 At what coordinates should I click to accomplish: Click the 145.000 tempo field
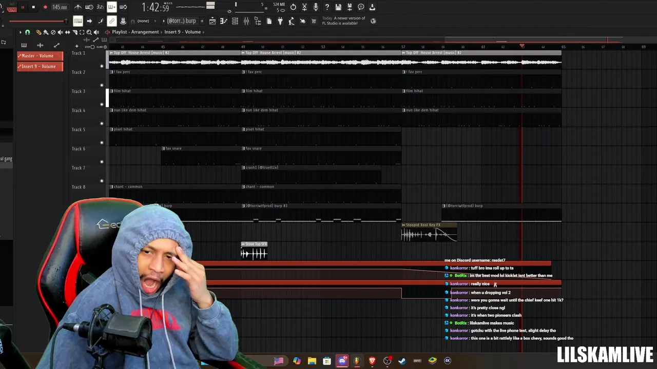60,7
